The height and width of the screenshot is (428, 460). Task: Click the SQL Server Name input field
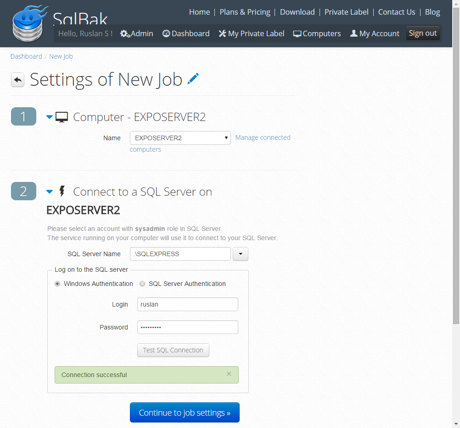pyautogui.click(x=180, y=254)
